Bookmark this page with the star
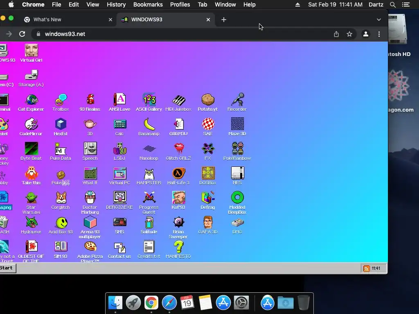Viewport: 419px width, 314px height. pyautogui.click(x=349, y=34)
